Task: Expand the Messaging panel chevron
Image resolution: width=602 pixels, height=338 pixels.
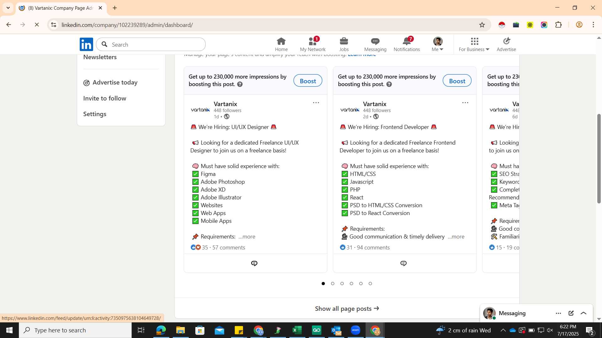Action: click(584, 313)
